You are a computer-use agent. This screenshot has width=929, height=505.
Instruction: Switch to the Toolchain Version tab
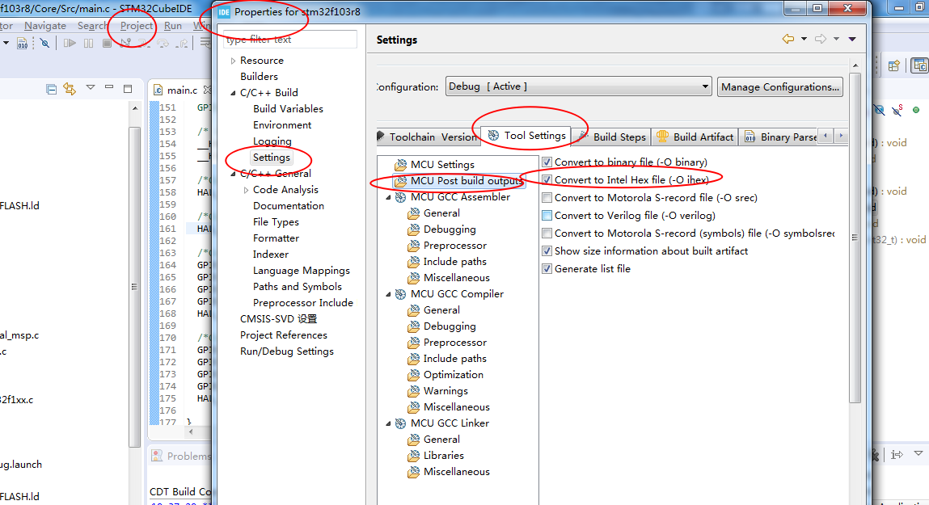(428, 137)
